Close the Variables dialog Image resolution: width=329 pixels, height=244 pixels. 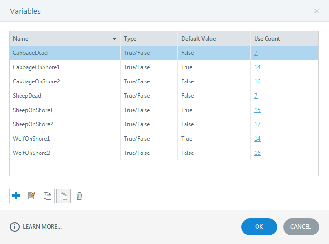point(317,11)
